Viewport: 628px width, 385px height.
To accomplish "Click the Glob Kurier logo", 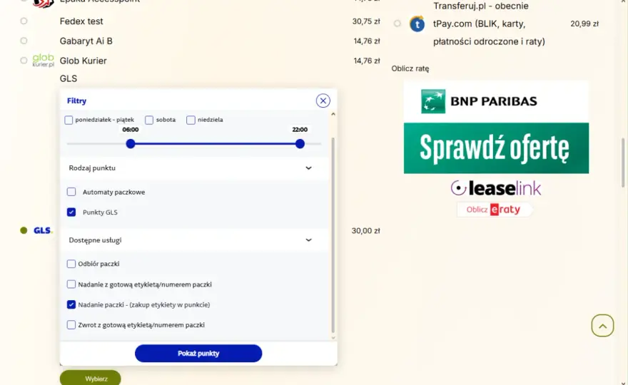I will coord(43,61).
